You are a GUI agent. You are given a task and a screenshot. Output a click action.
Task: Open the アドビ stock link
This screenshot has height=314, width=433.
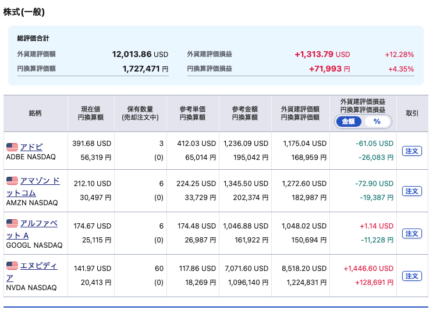[x=31, y=147]
